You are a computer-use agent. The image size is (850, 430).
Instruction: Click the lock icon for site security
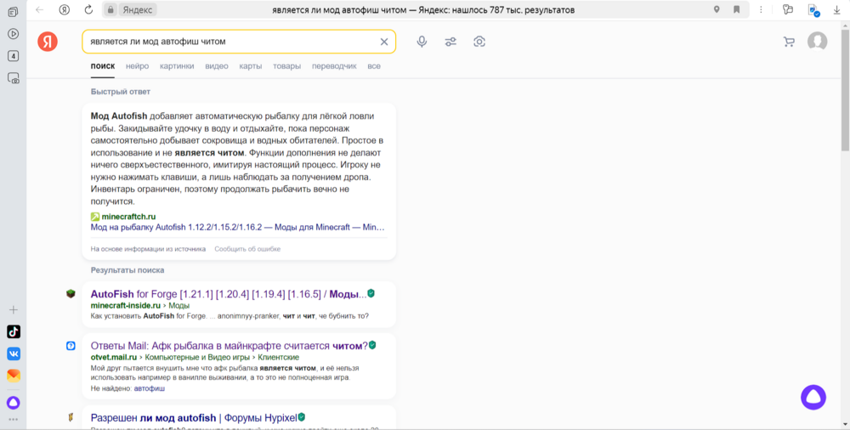110,9
